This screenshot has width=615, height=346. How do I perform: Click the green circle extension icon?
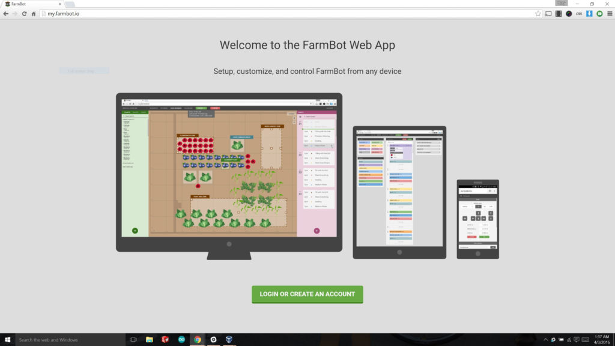pyautogui.click(x=599, y=14)
